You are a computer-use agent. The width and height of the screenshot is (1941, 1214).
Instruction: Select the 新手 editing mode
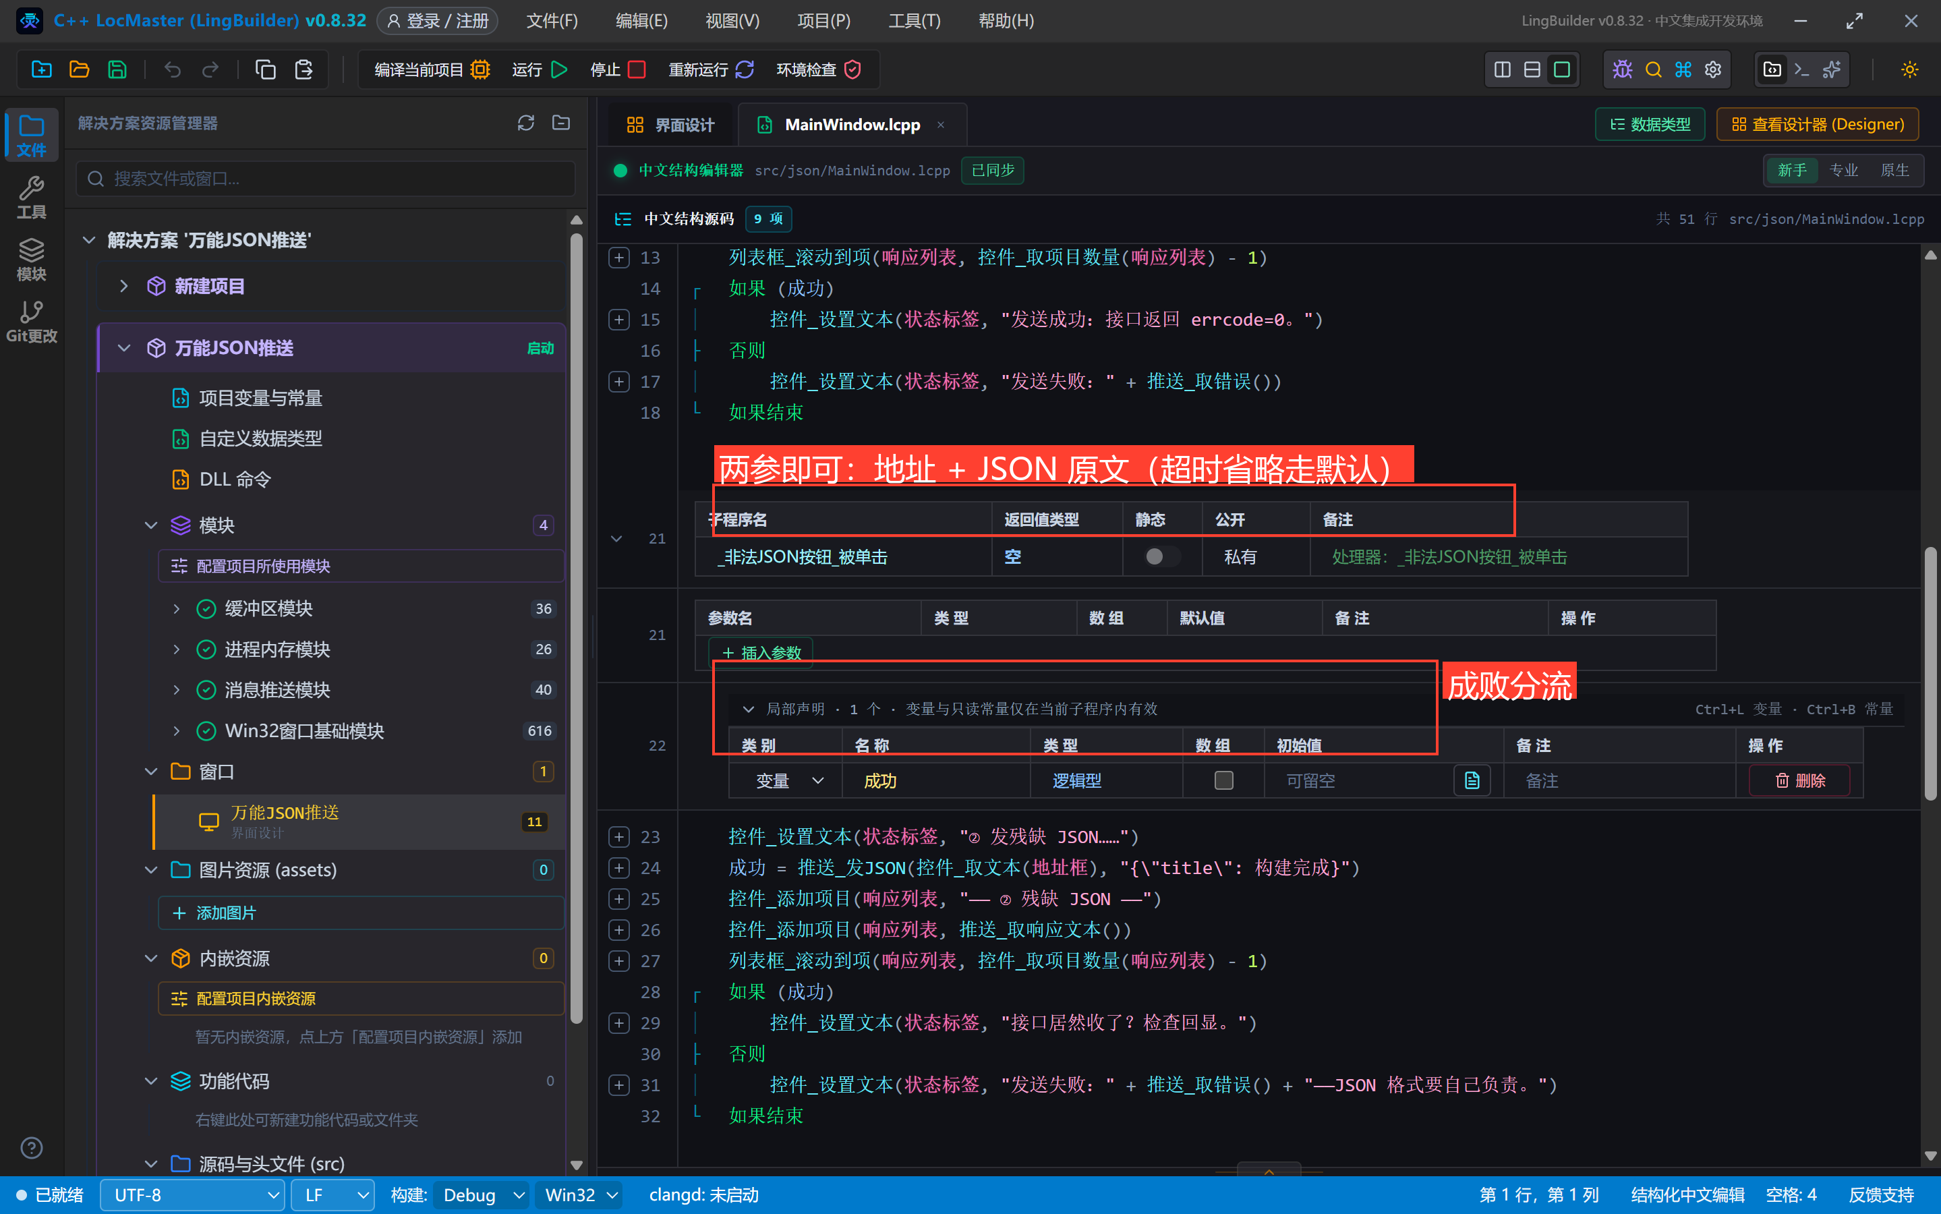[1792, 170]
